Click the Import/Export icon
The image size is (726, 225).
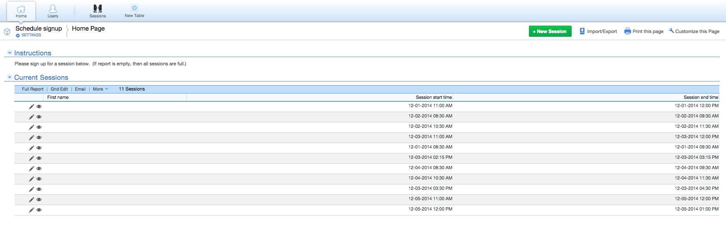pyautogui.click(x=582, y=31)
